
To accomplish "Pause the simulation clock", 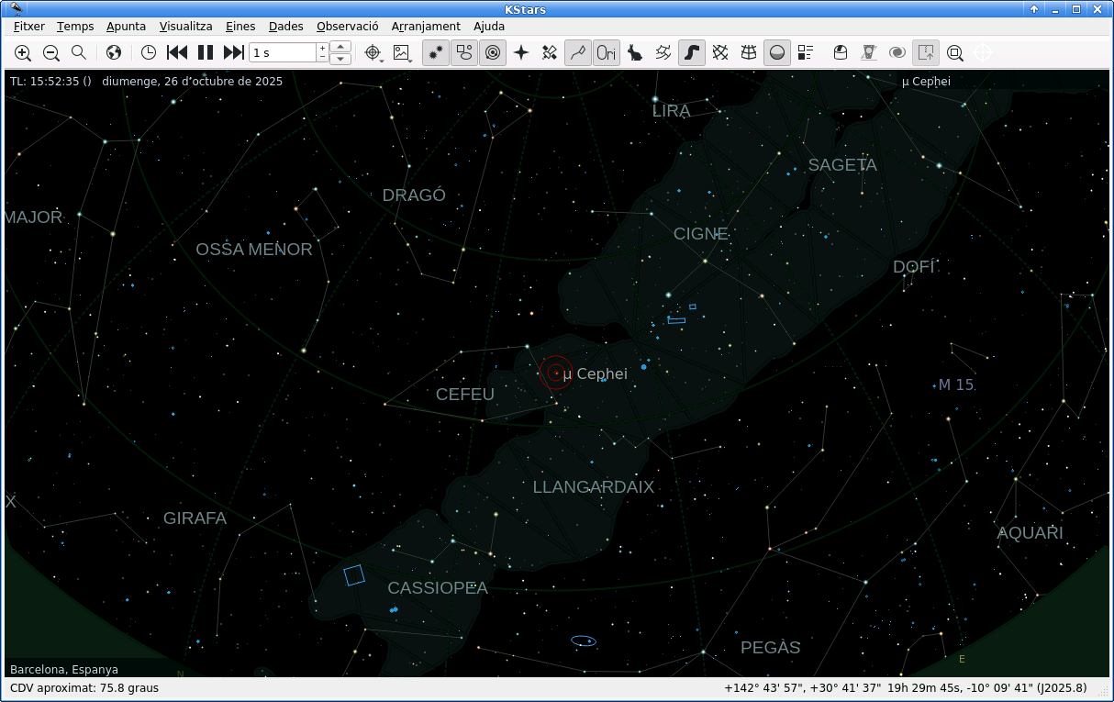I will click(205, 52).
